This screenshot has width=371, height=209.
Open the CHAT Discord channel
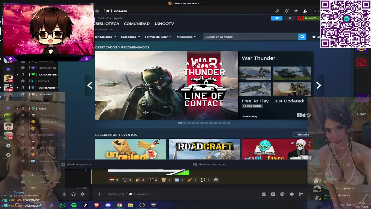pyautogui.click(x=39, y=109)
